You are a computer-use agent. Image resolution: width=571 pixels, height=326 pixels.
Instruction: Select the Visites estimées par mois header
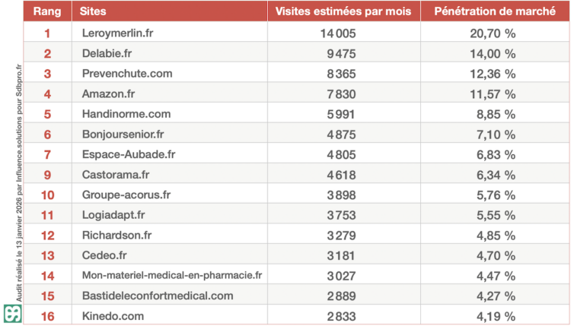[343, 12]
